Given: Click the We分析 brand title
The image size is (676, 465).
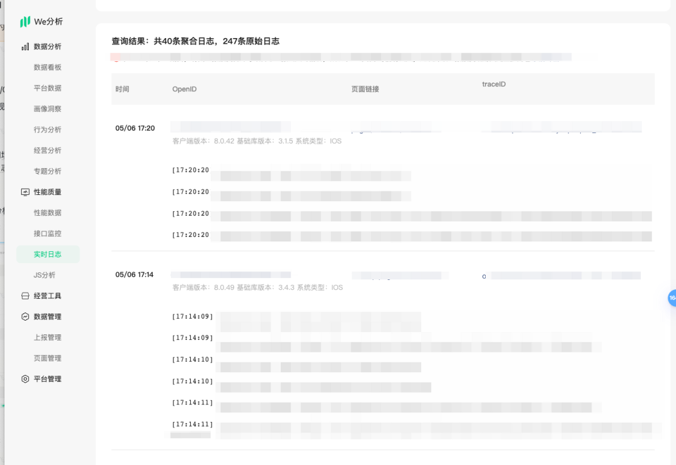Looking at the screenshot, I should point(48,21).
